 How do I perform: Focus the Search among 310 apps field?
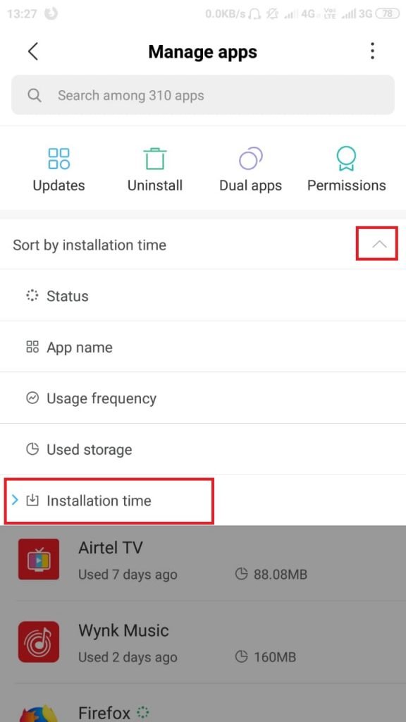click(203, 95)
